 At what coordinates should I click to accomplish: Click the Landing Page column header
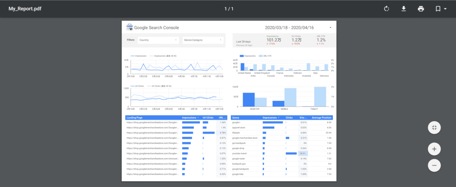click(x=134, y=118)
